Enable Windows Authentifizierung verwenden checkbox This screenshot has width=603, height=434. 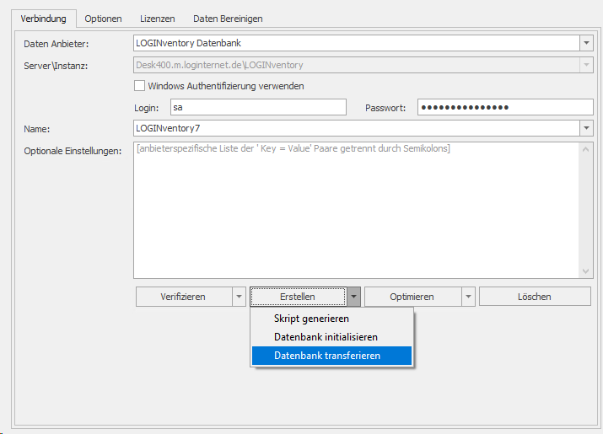[x=140, y=86]
